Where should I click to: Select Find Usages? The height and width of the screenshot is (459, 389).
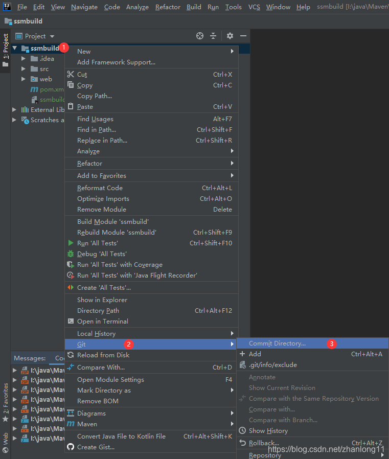tap(151, 119)
